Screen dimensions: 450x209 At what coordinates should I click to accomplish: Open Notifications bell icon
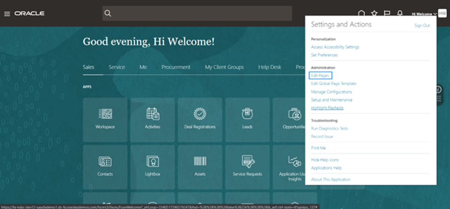400,13
